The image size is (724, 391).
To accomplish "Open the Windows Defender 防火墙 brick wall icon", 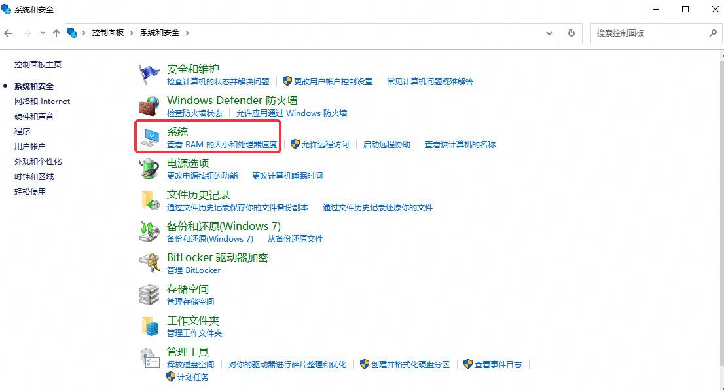I will 149,106.
